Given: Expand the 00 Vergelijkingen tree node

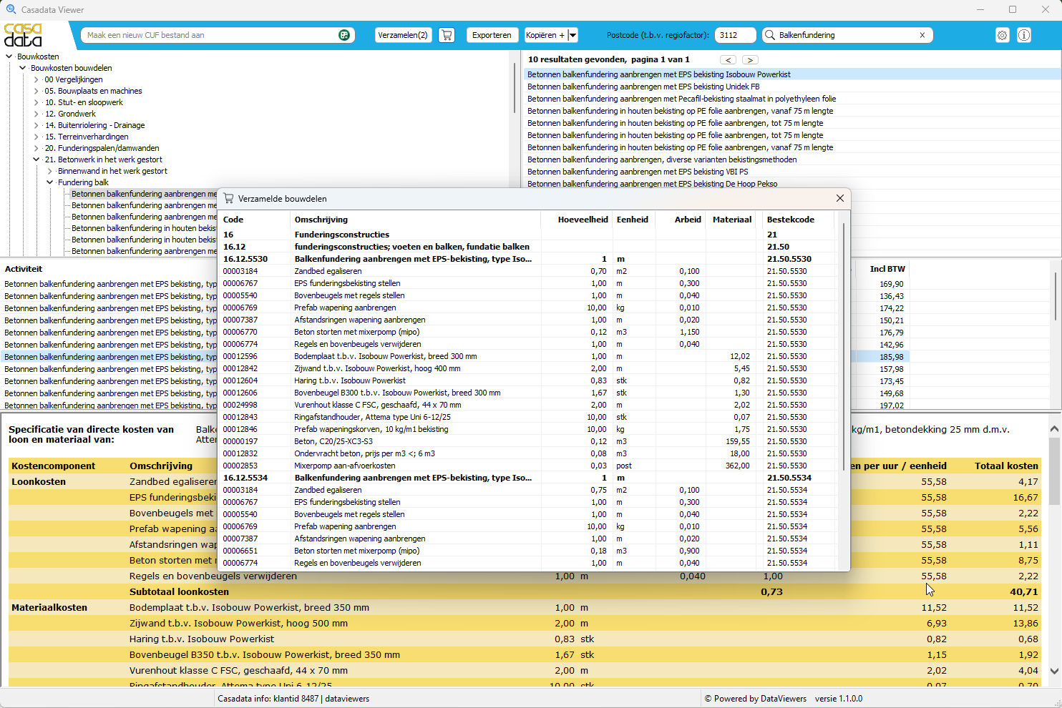Looking at the screenshot, I should pos(36,79).
